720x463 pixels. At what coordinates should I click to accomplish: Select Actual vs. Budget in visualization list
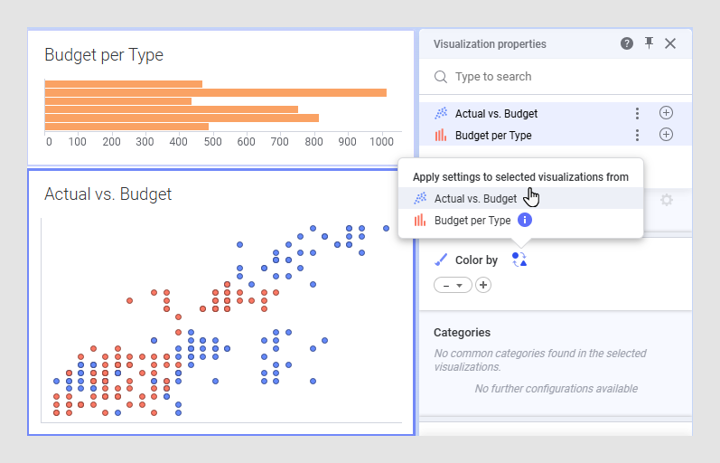[x=496, y=114]
